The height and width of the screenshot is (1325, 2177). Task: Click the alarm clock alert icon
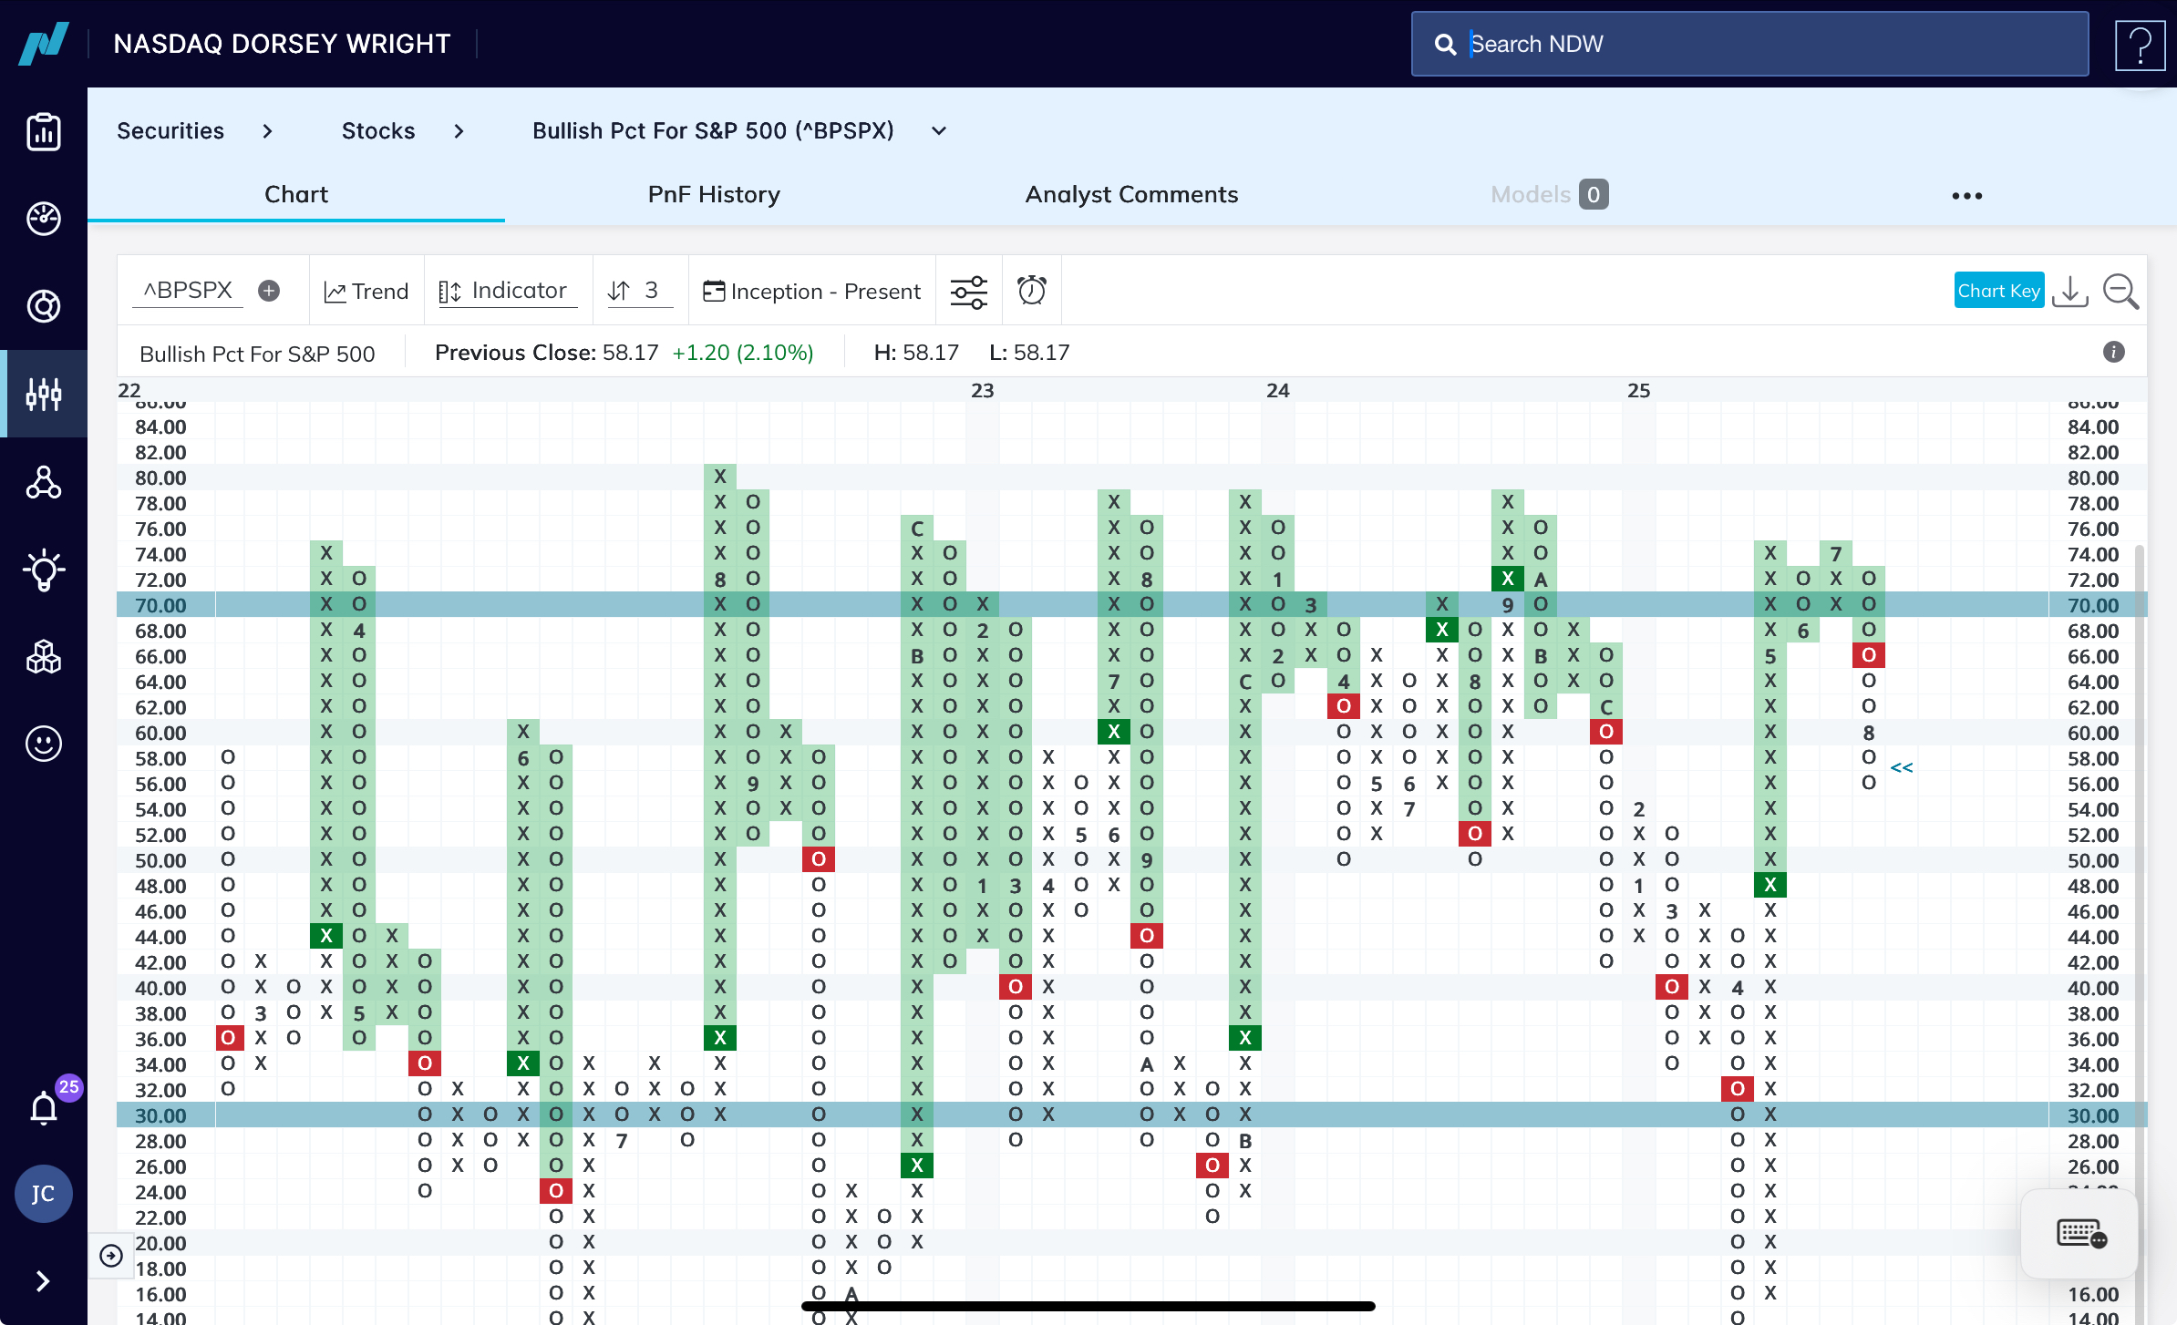[x=1031, y=291]
